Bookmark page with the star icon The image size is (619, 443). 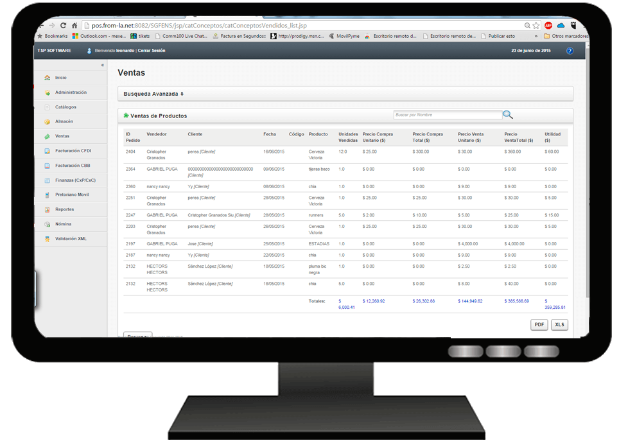(536, 25)
